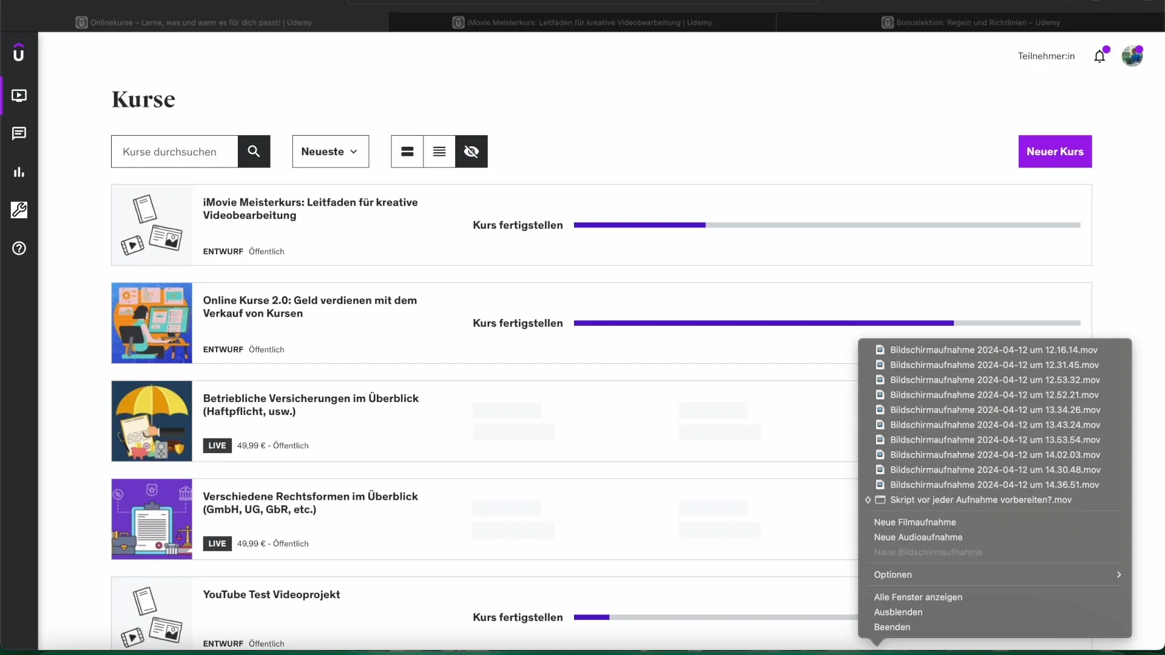Open Performance bar chart icon in sidebar

19,172
